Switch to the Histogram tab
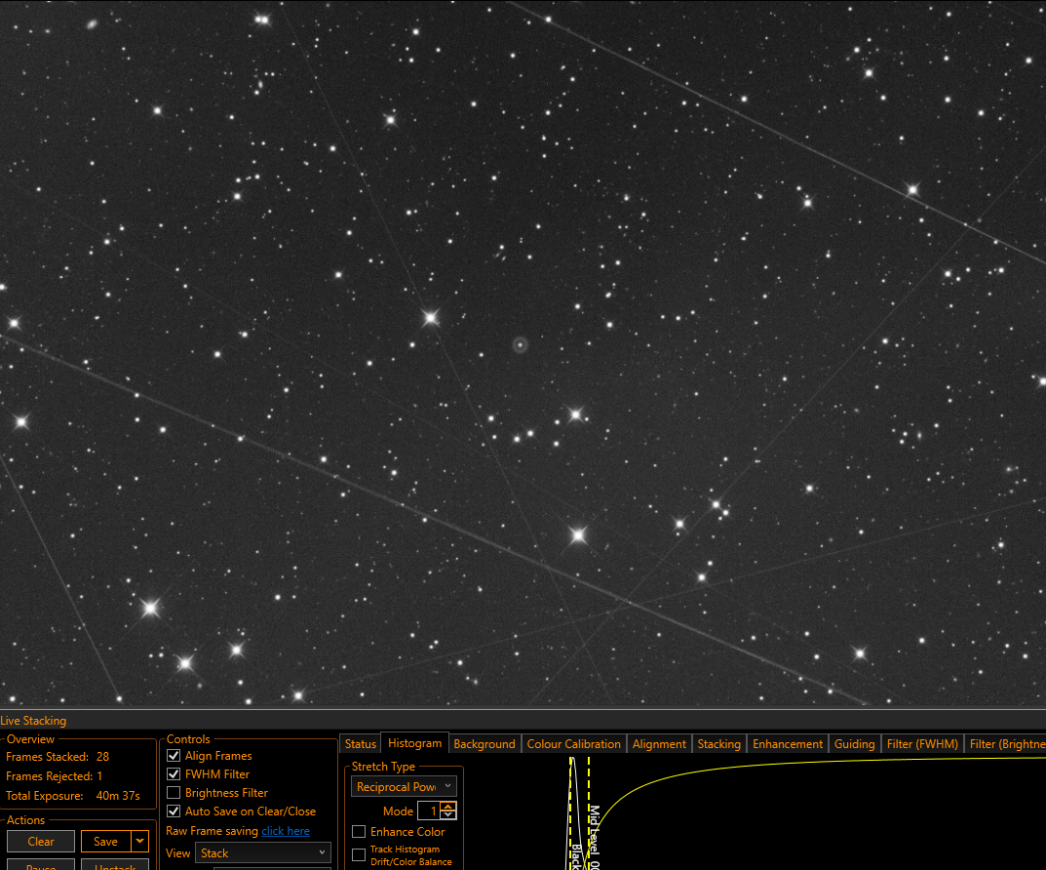Screen dimensions: 1046x870 (x=414, y=743)
